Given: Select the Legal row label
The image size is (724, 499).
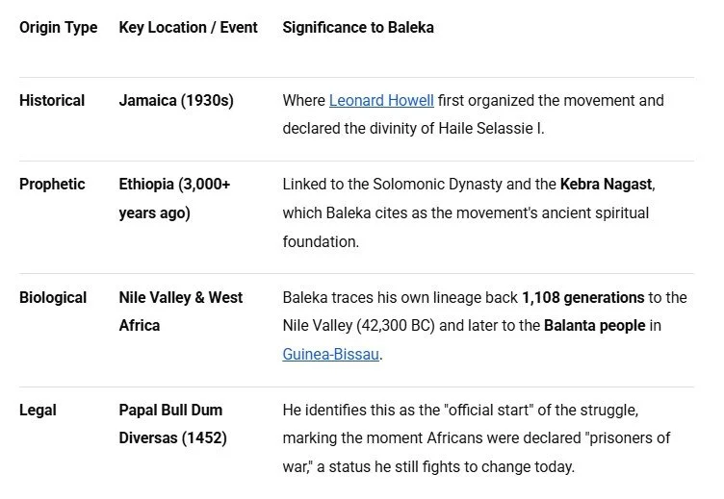Looking at the screenshot, I should pyautogui.click(x=38, y=411).
